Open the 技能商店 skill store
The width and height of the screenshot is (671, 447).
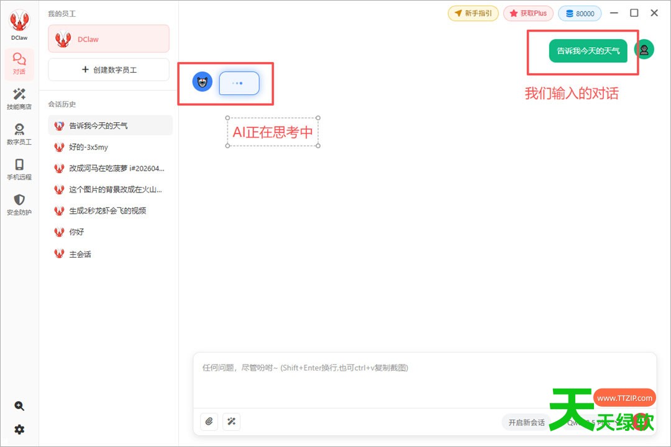[19, 99]
